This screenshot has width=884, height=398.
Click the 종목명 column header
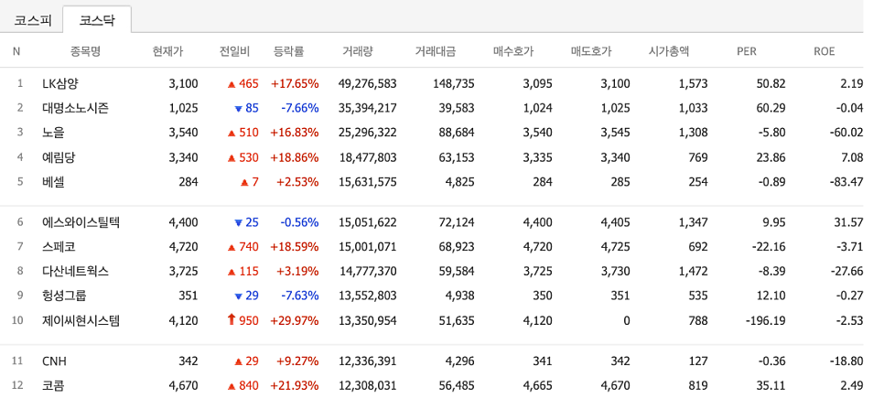85,51
